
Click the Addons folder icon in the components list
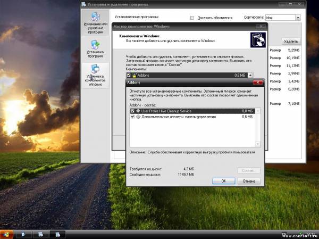tap(135, 76)
